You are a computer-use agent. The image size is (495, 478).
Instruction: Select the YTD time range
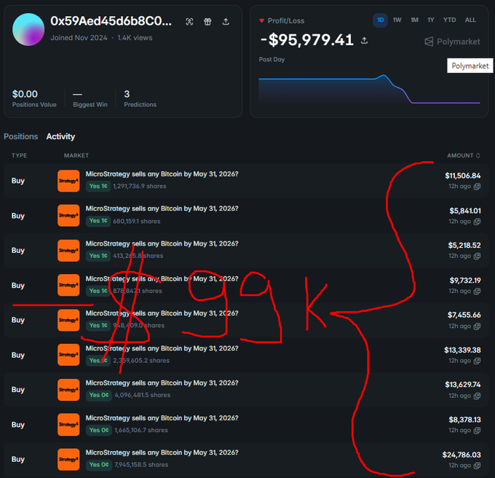[x=450, y=20]
